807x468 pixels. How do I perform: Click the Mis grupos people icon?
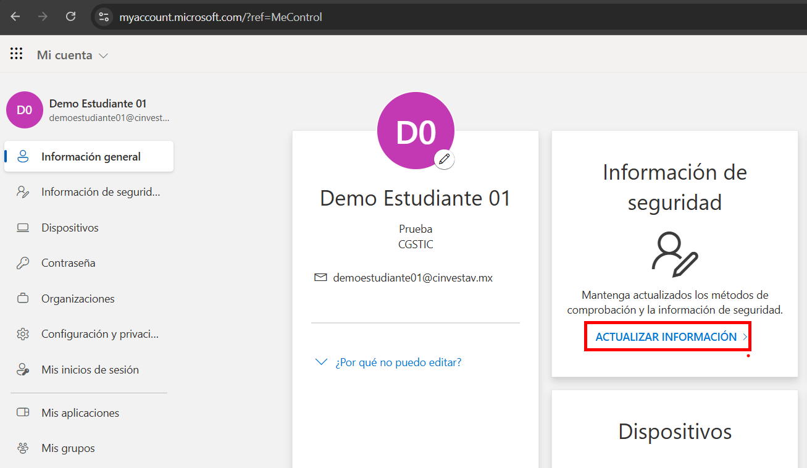click(23, 448)
